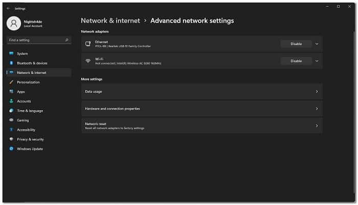Select the Apps sidebar icon
This screenshot has height=205, width=358.
click(x=11, y=92)
